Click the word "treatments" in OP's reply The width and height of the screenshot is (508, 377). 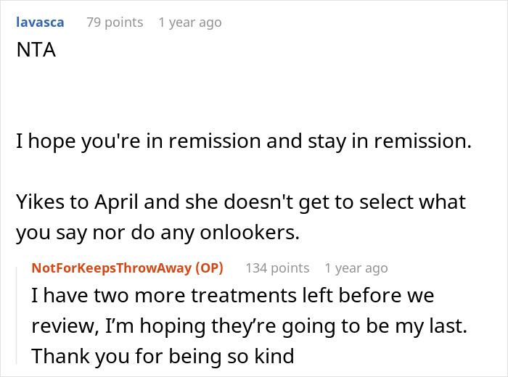click(x=244, y=296)
